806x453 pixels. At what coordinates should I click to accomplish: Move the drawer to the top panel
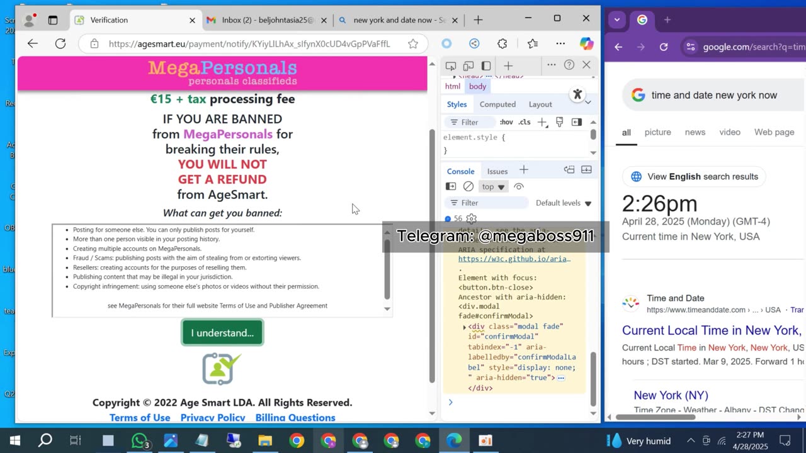tap(569, 170)
